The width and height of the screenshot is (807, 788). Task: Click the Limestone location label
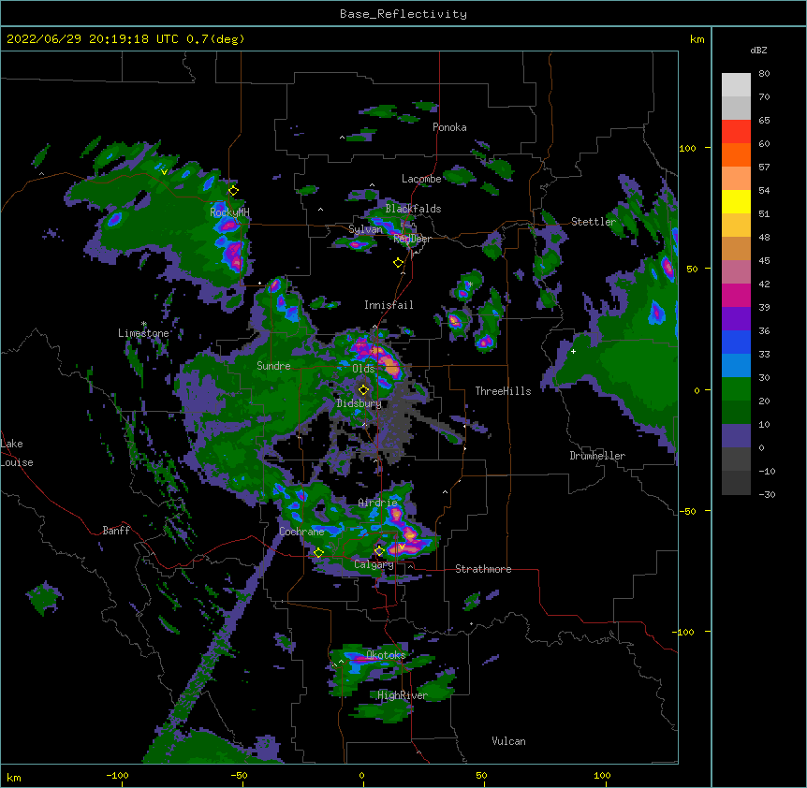(143, 333)
